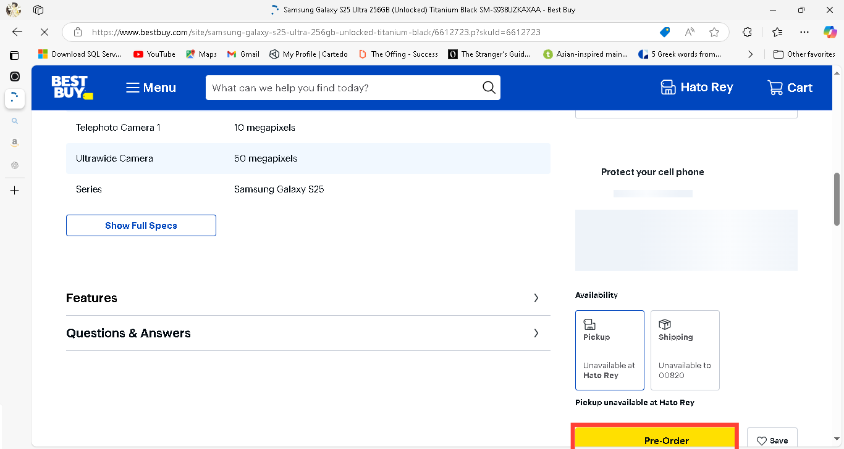Open the YouTube bookmark
Screen dimensions: 844x449
(x=154, y=54)
